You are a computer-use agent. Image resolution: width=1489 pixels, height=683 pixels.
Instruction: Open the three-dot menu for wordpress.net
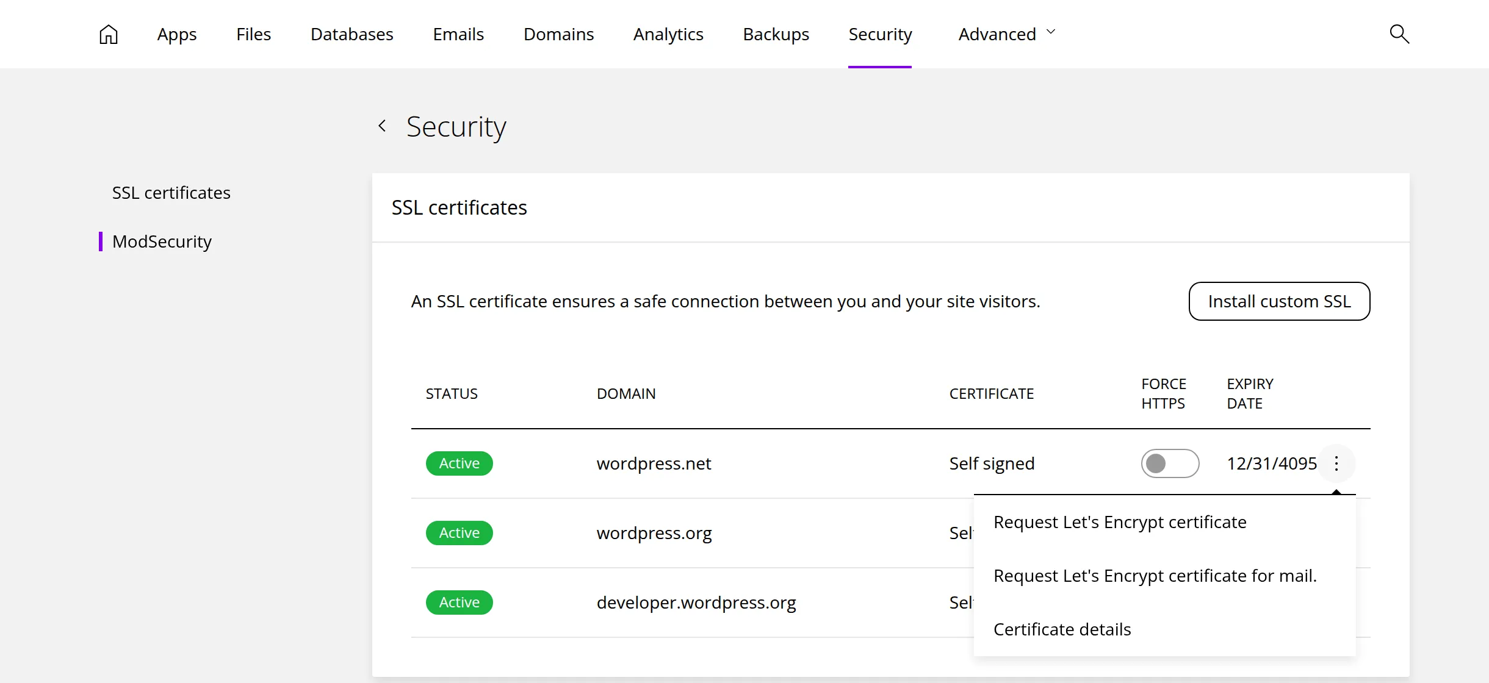point(1336,463)
